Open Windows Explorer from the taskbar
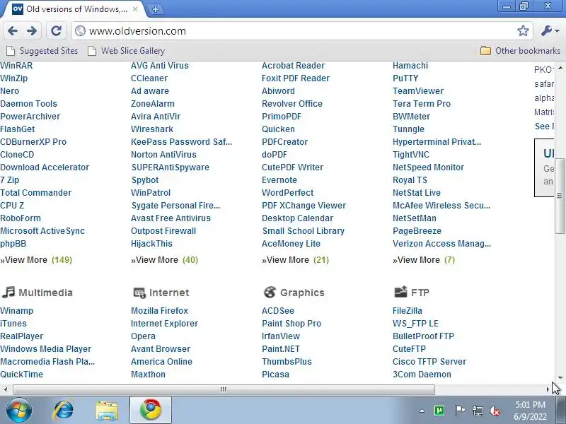The height and width of the screenshot is (424, 566). pyautogui.click(x=107, y=411)
